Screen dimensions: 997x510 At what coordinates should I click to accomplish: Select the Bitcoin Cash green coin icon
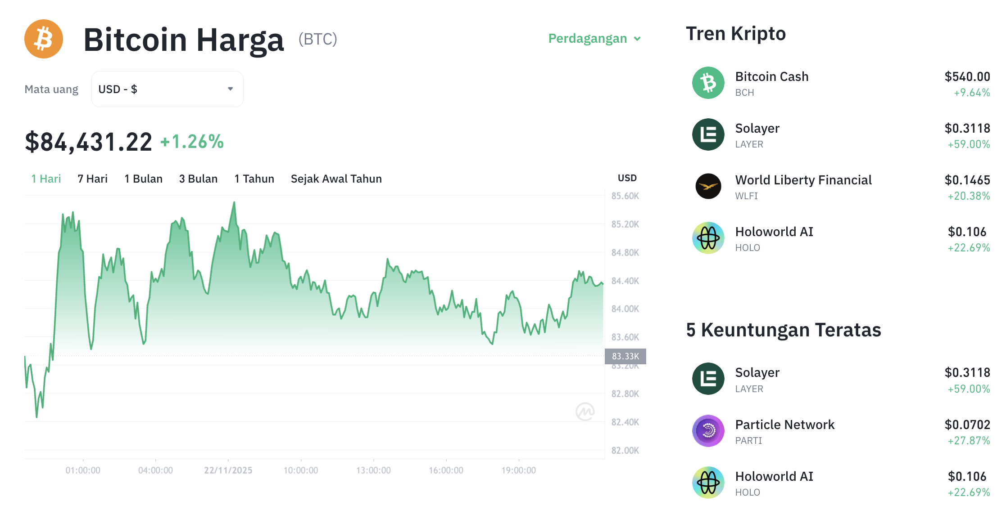707,83
